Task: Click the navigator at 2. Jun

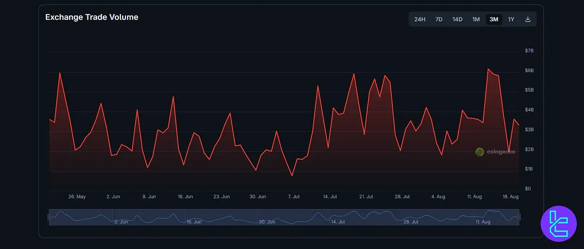Action: point(121,222)
